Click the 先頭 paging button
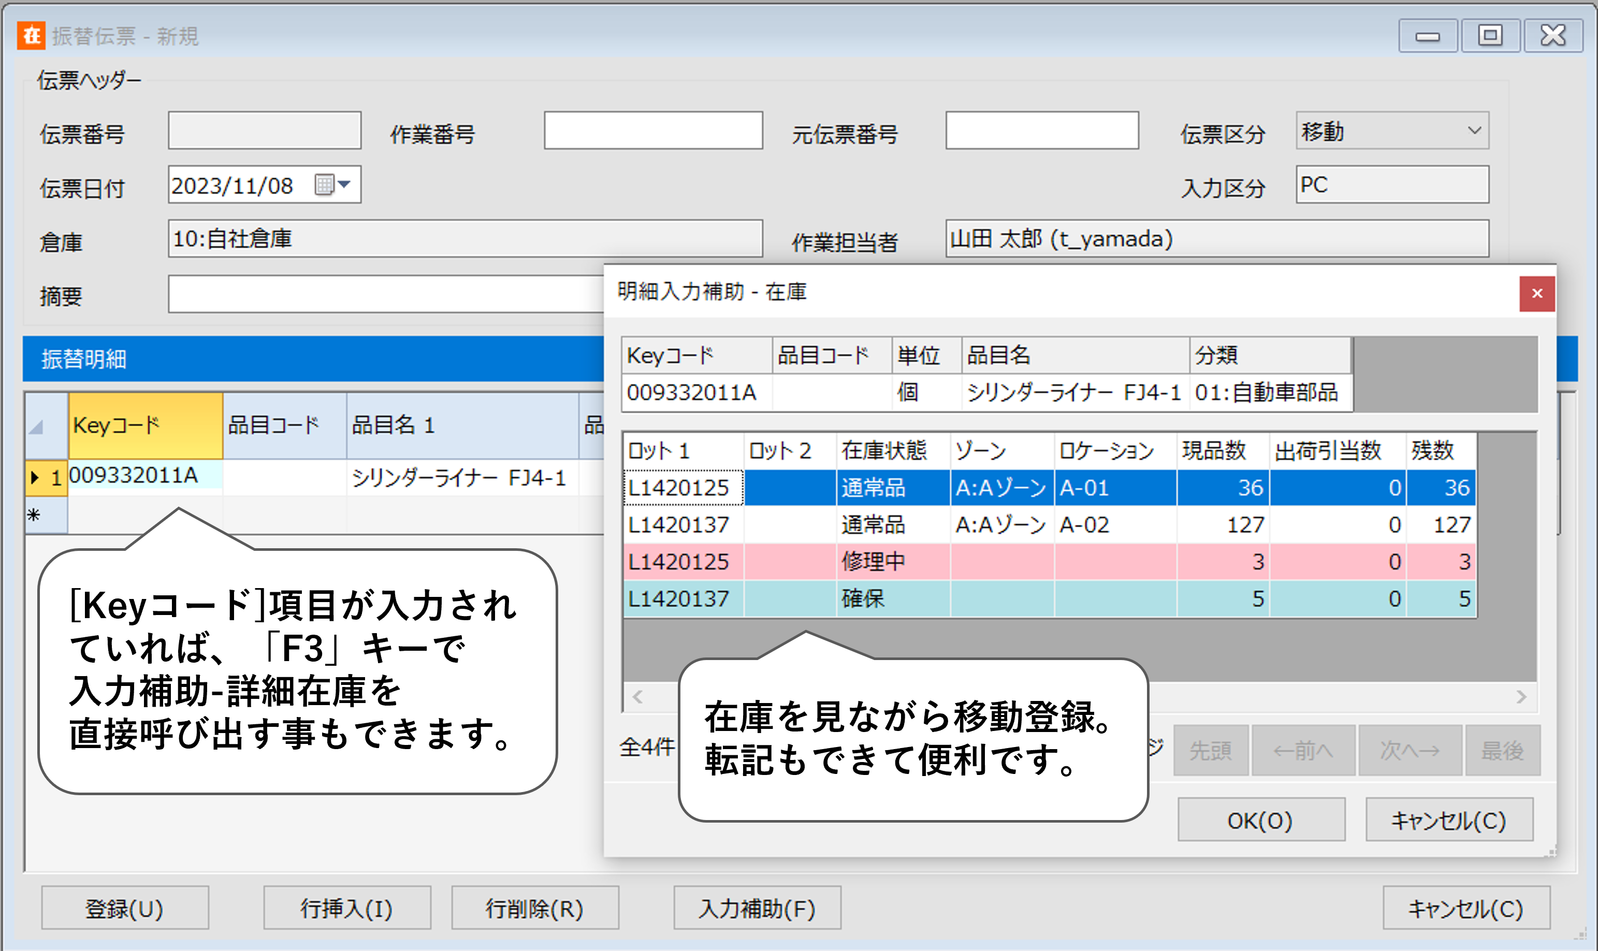This screenshot has height=951, width=1598. pyautogui.click(x=1211, y=750)
